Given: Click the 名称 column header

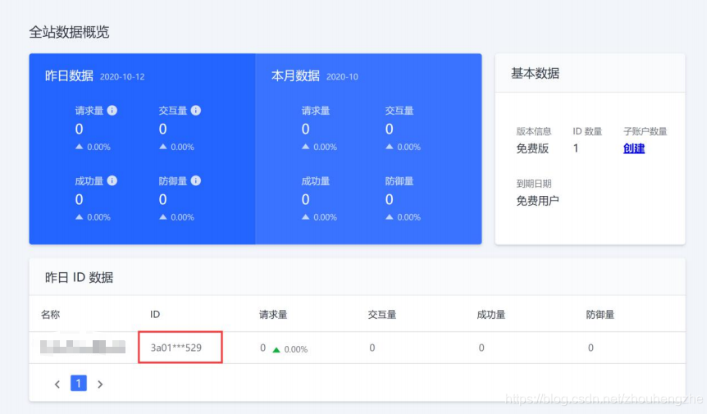Looking at the screenshot, I should [x=50, y=314].
